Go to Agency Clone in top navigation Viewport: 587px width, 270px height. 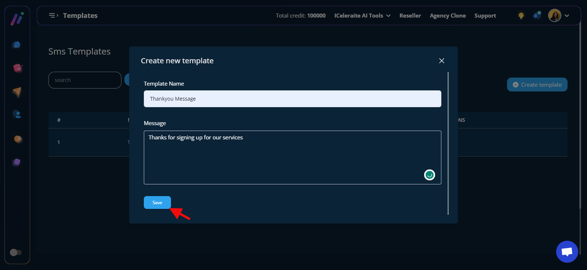tap(448, 16)
